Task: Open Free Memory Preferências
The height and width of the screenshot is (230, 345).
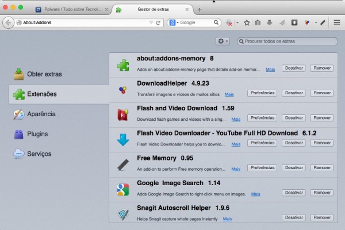Action: point(262,167)
